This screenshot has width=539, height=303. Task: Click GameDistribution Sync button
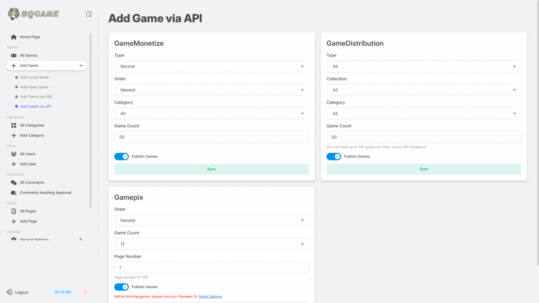coord(424,169)
